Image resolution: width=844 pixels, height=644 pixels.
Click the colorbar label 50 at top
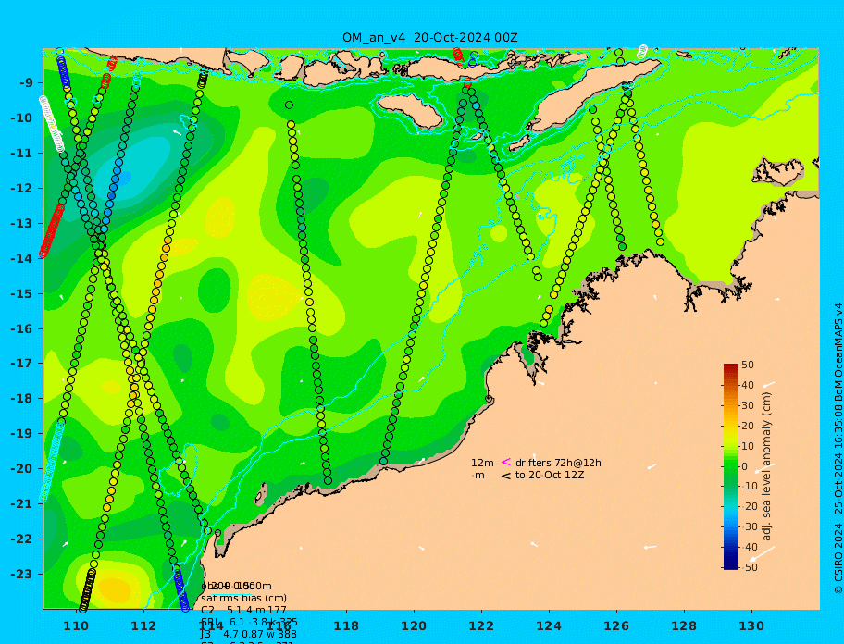tap(748, 365)
